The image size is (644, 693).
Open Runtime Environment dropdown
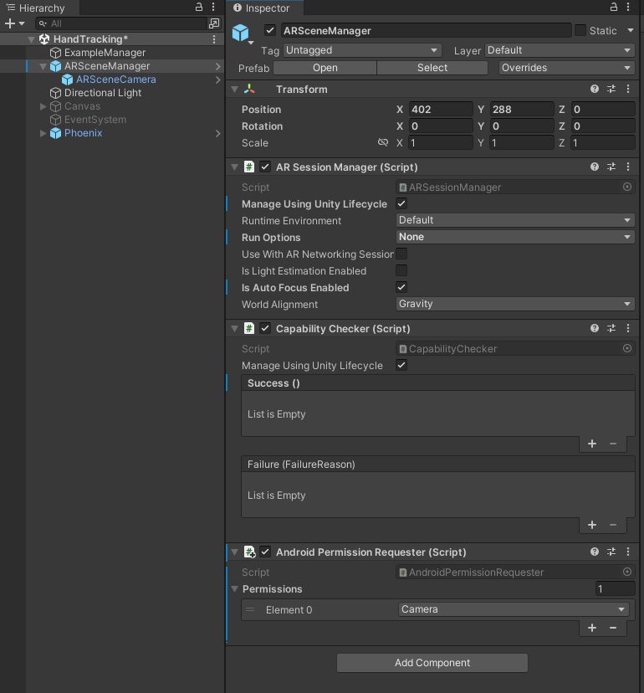[x=515, y=220]
